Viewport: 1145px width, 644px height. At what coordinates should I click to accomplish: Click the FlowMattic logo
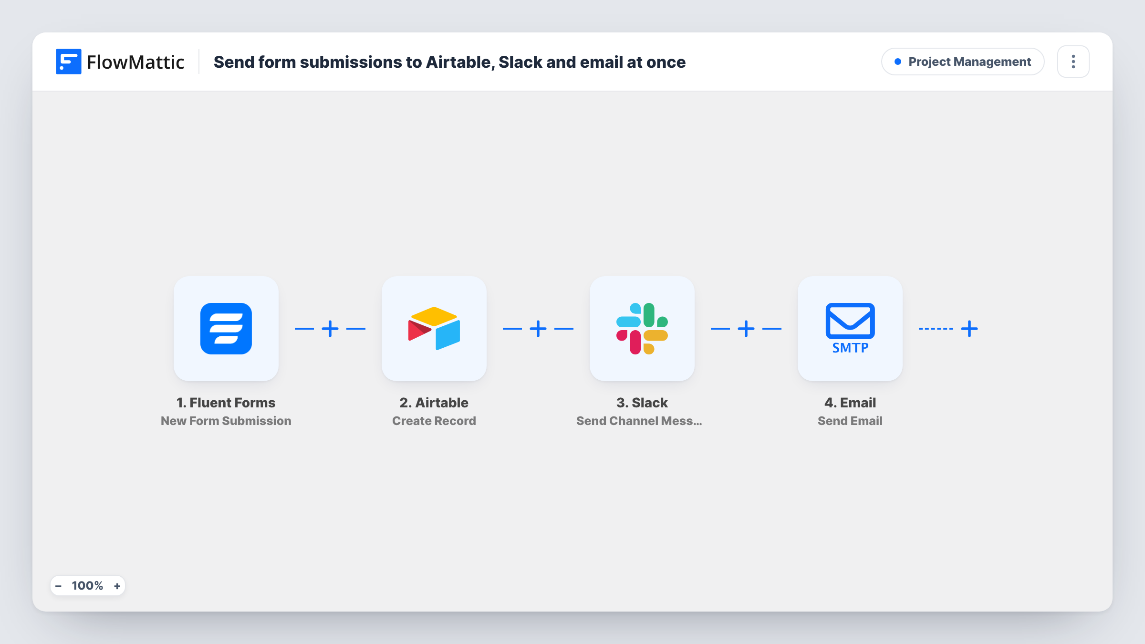pyautogui.click(x=120, y=62)
